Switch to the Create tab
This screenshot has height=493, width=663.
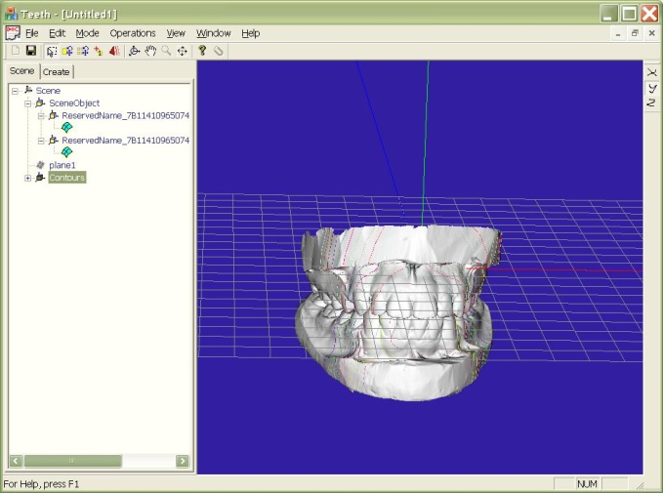tap(57, 72)
